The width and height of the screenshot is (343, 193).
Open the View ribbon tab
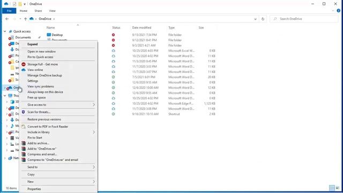tap(53, 11)
